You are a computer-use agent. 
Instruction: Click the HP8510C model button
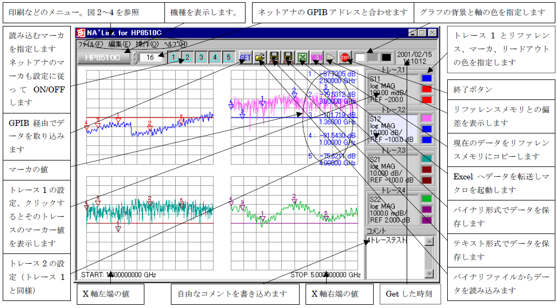[104, 57]
